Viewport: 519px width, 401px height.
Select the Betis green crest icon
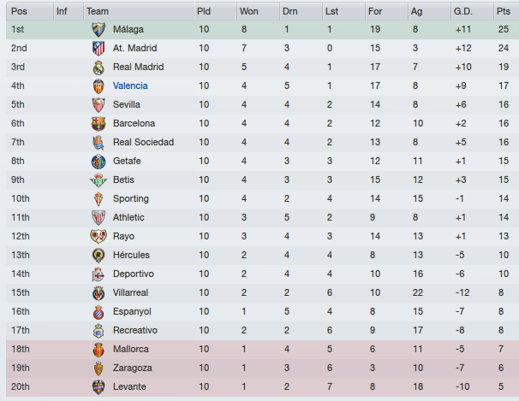click(x=98, y=180)
